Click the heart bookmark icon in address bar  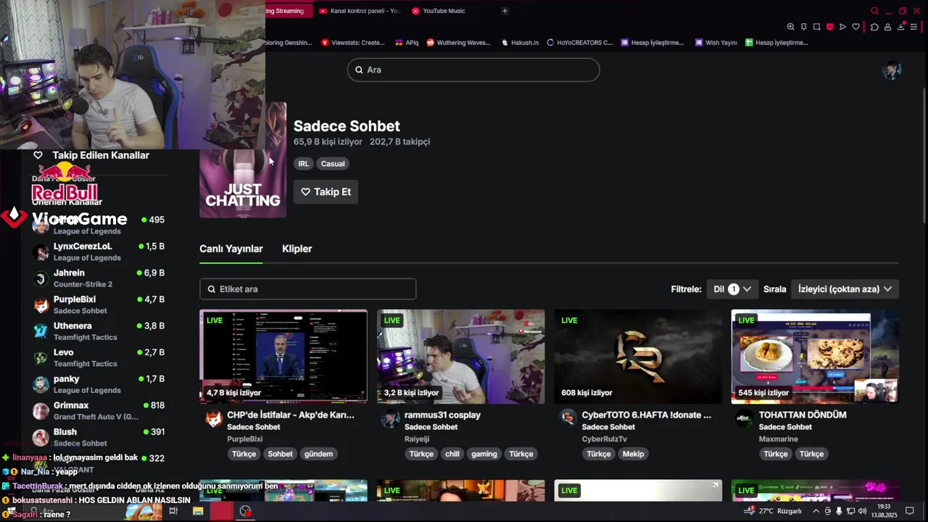(855, 27)
